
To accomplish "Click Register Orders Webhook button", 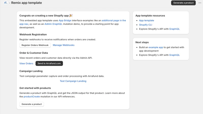I will (x=35, y=45).
